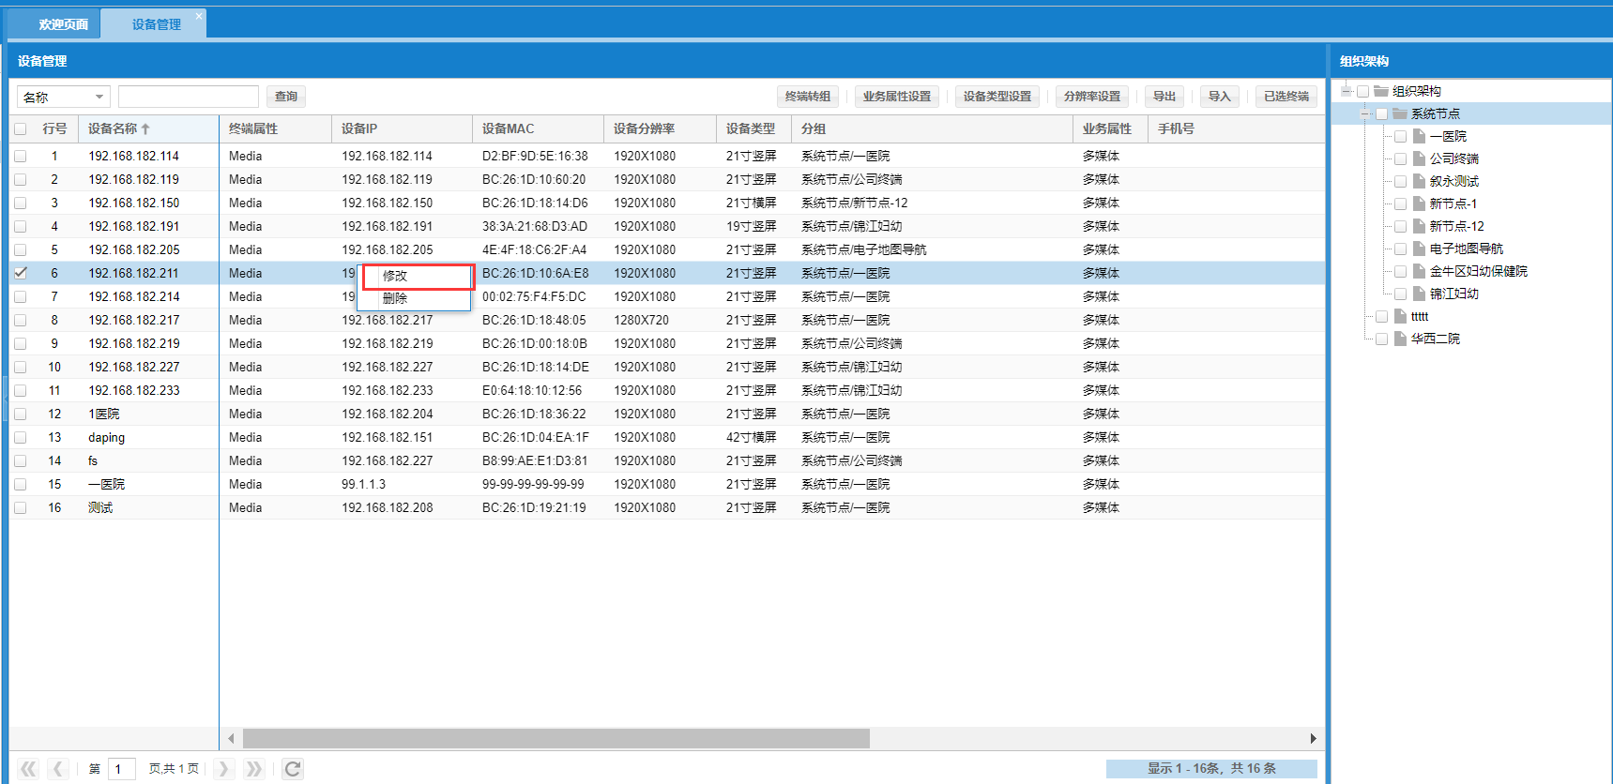Uncheck the row 6 192.168.182.211 checkbox
This screenshot has height=784, width=1613.
click(x=20, y=274)
